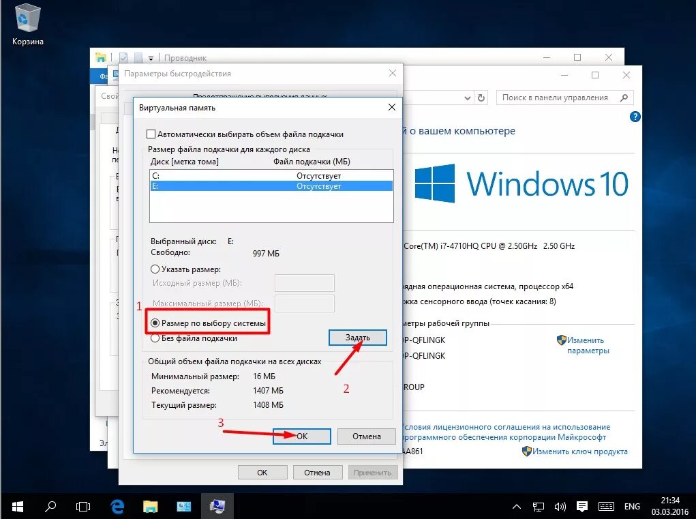Click Исходный размер input field

tap(305, 283)
